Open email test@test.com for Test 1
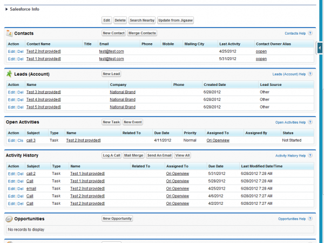The height and width of the screenshot is (243, 324). coord(111,59)
